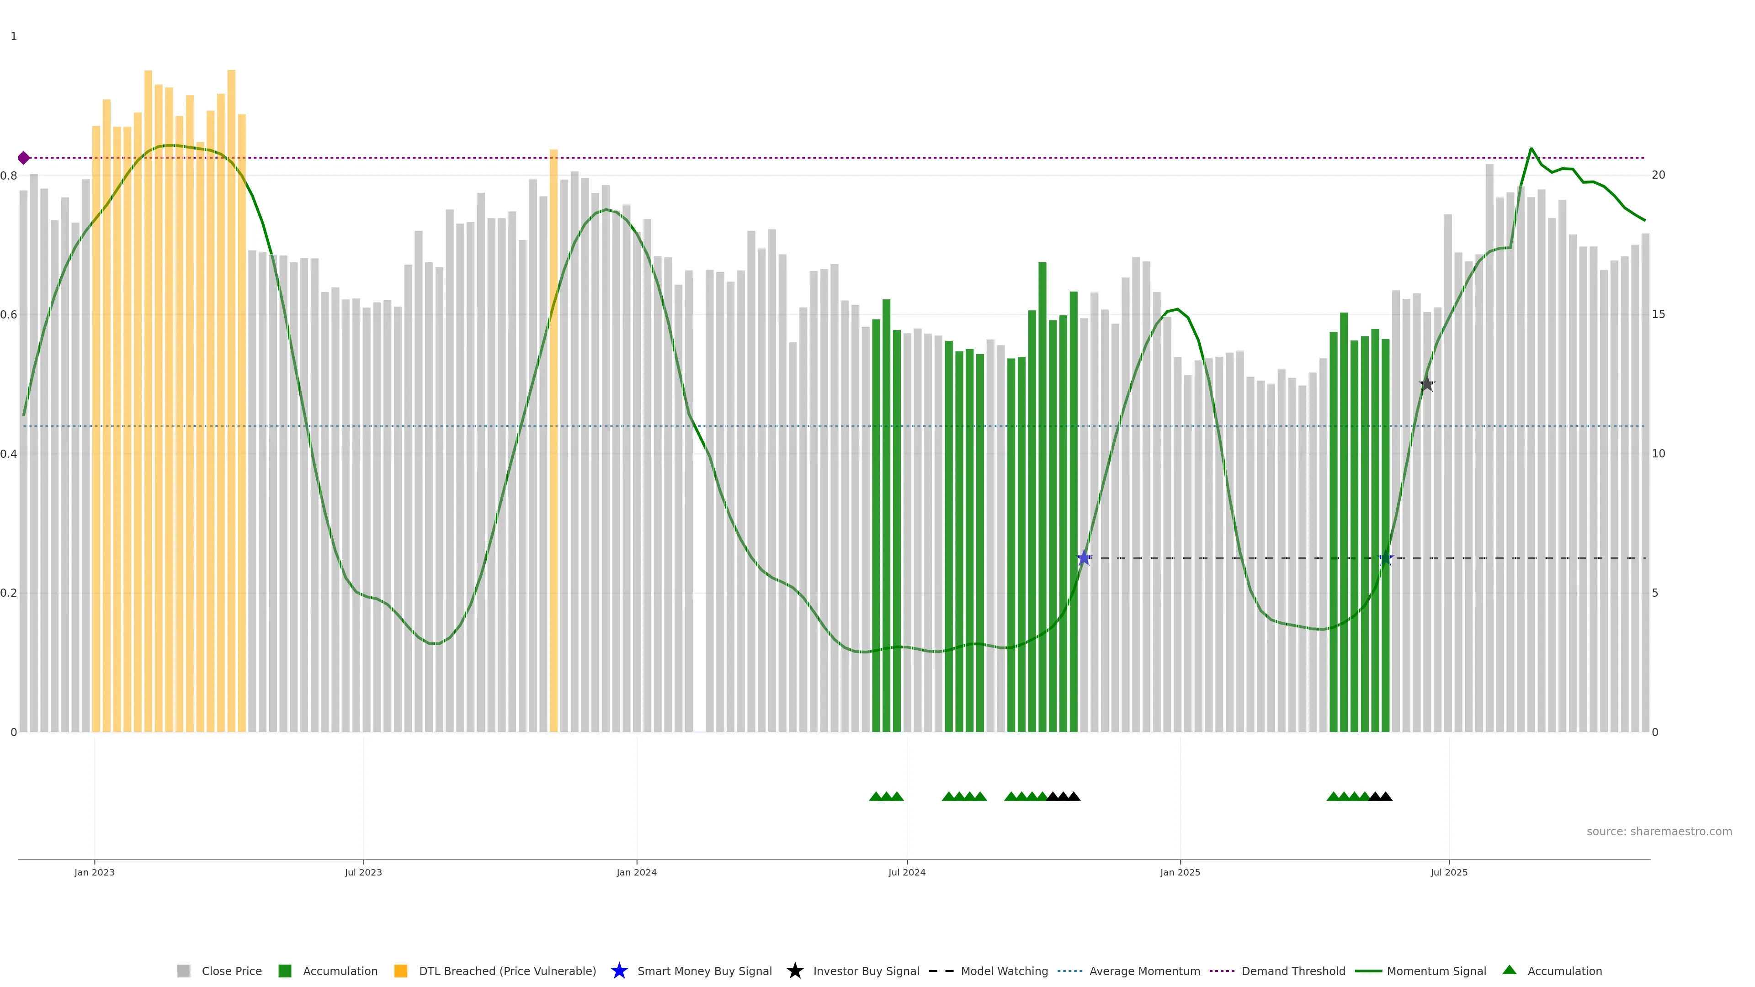Click the Jul 2025 axis label
The image size is (1755, 987).
coord(1448,873)
